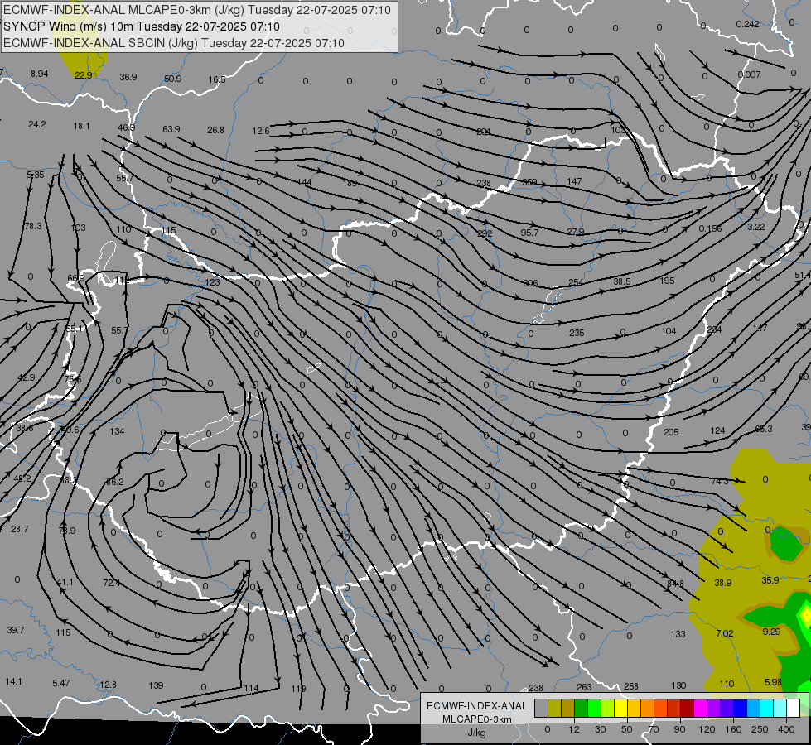Click the map value 119
Screen dimensions: 811x745
coord(298,688)
